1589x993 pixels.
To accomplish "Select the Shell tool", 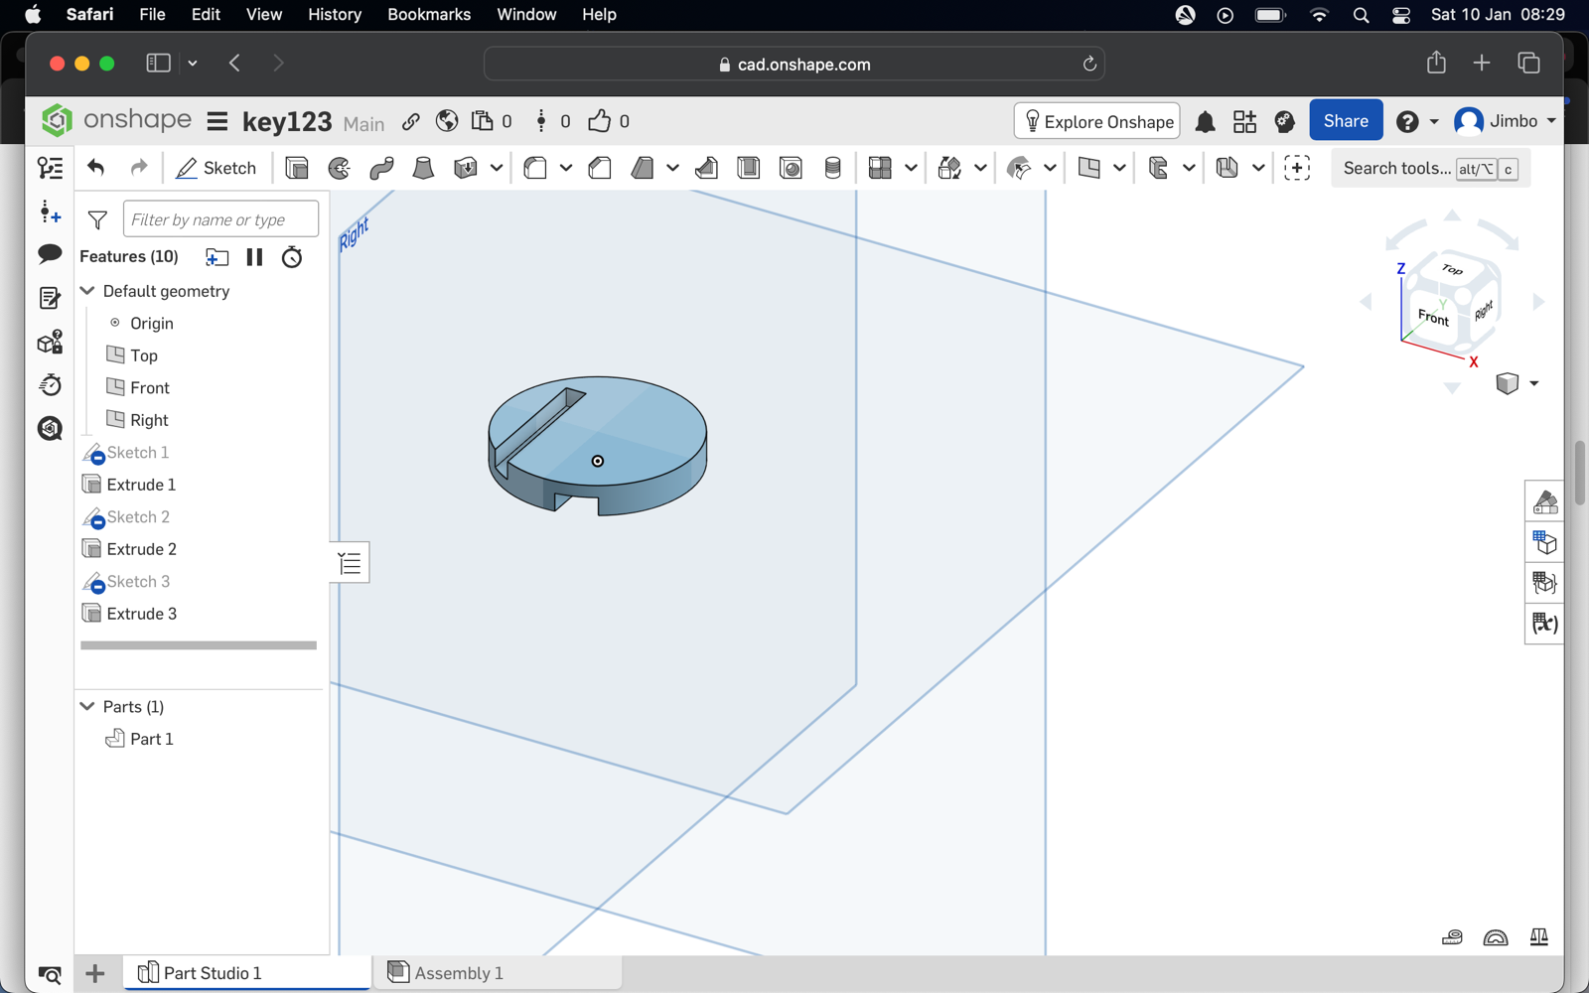I will click(749, 168).
